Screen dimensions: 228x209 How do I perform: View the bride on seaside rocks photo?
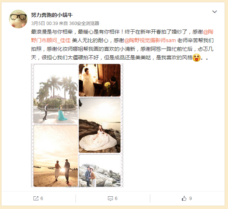coord(100,125)
